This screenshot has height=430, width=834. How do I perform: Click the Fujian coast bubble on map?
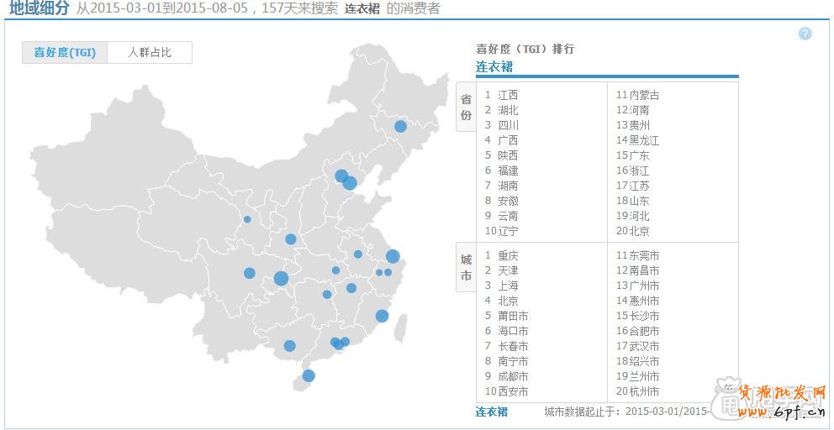point(382,316)
